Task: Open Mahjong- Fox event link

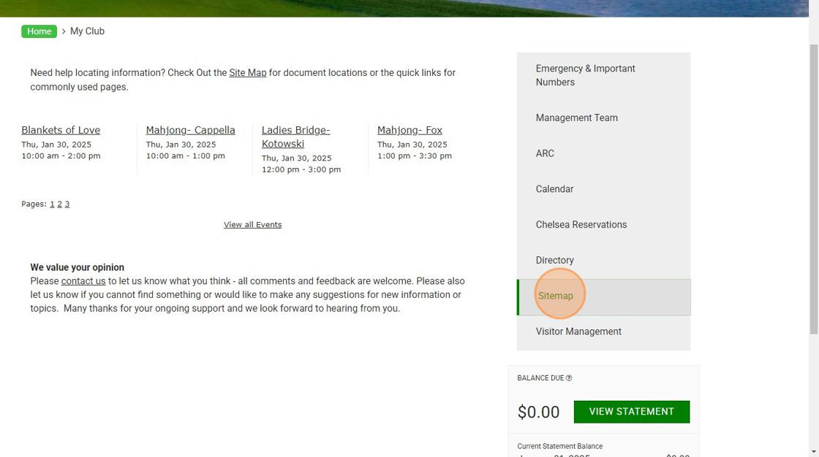Action: [x=409, y=130]
